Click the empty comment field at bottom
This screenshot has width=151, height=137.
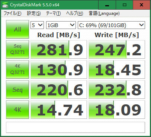[x=75, y=127]
